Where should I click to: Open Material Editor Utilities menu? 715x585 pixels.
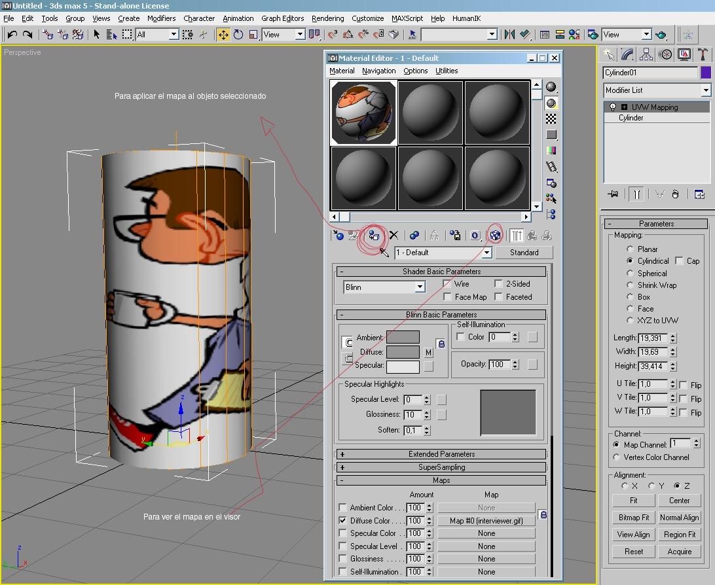click(447, 71)
